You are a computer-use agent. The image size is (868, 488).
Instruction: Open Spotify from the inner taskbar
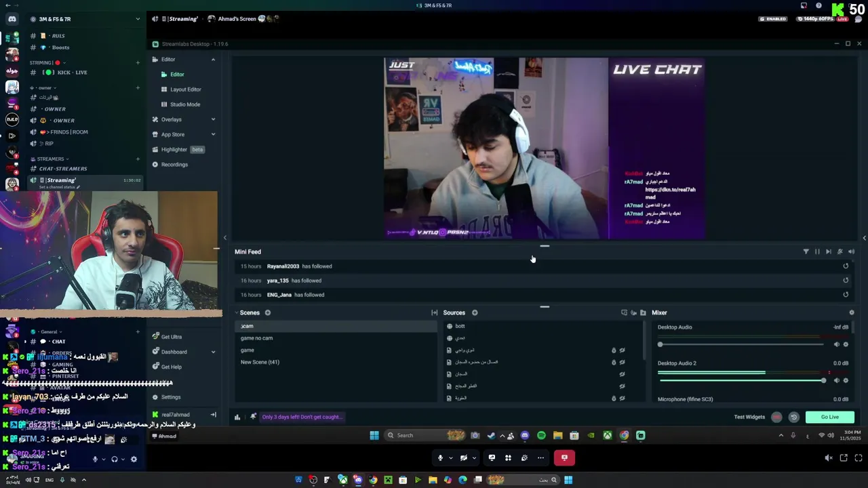541,435
